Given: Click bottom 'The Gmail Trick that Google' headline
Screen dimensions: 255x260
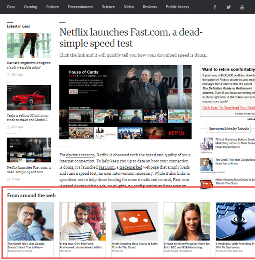Looking at the screenshot, I should point(26,246).
